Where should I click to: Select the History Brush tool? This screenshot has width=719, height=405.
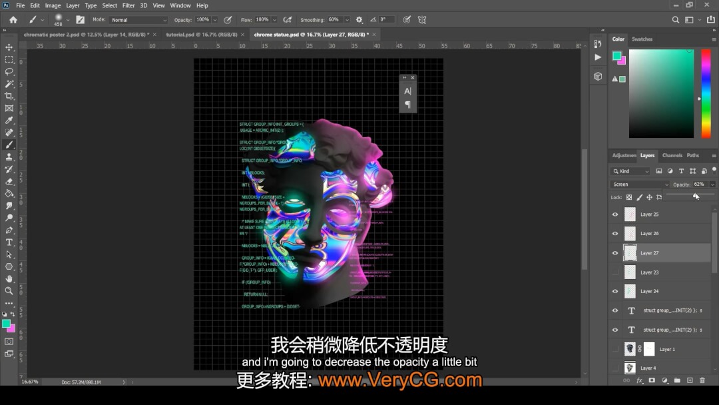click(9, 169)
